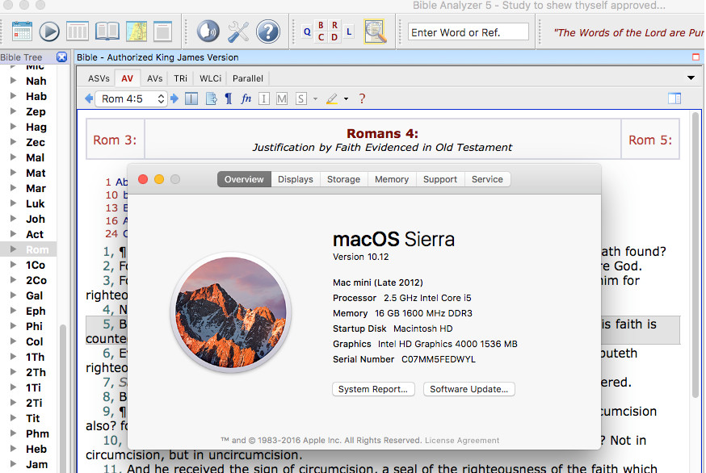The width and height of the screenshot is (706, 473).
Task: Open the Storage tab in About This Mac
Action: [x=343, y=179]
